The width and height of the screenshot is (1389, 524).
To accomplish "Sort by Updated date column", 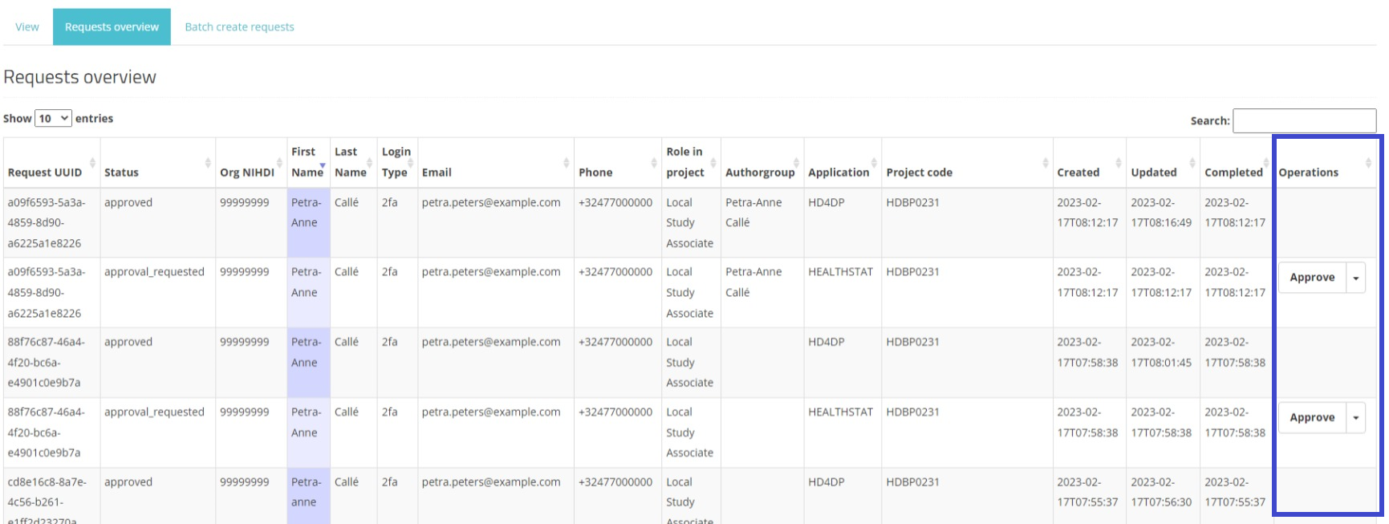I will tap(1153, 173).
